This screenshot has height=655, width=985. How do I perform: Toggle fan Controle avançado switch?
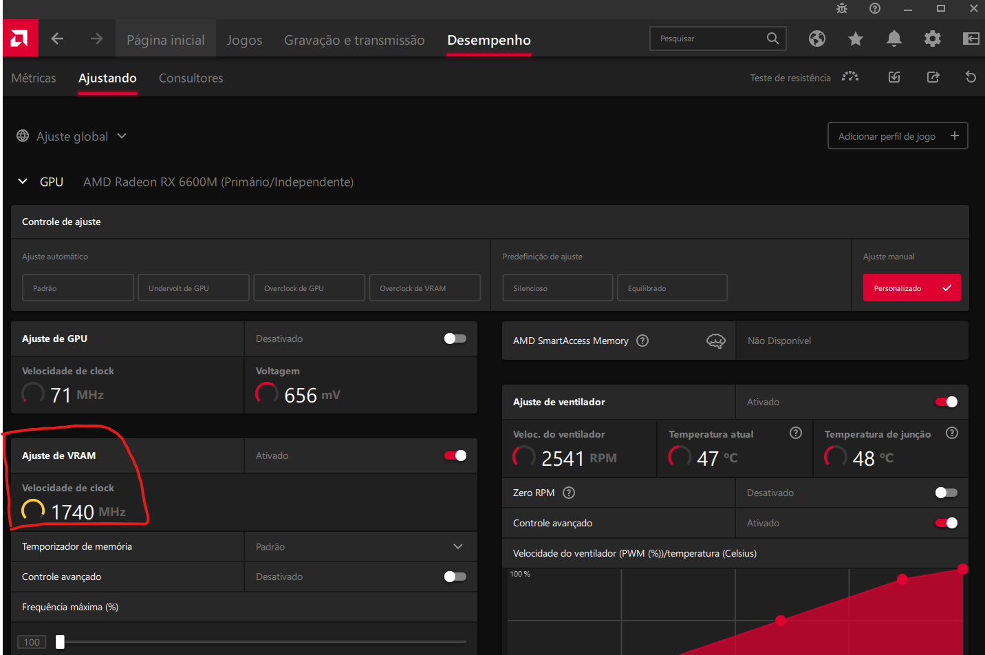click(946, 523)
